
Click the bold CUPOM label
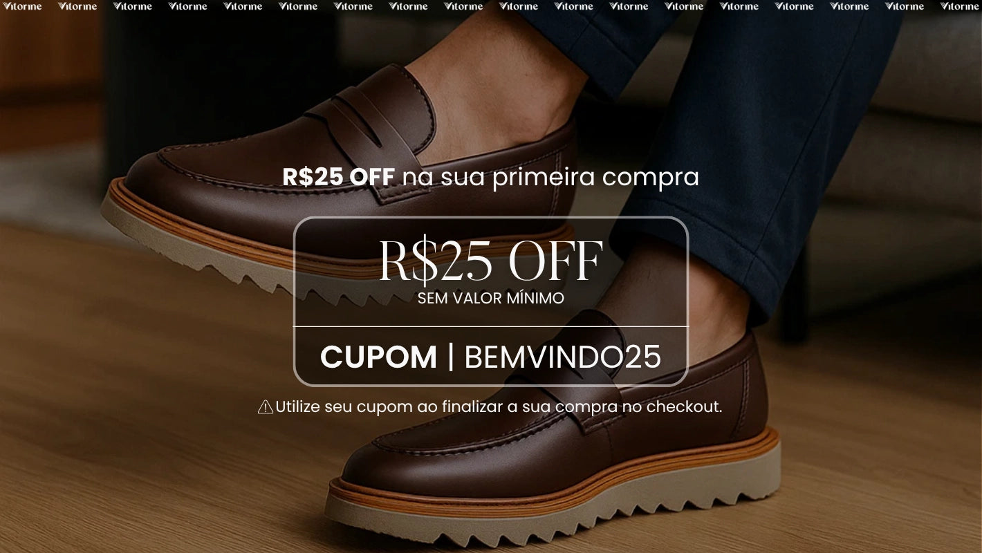click(378, 357)
